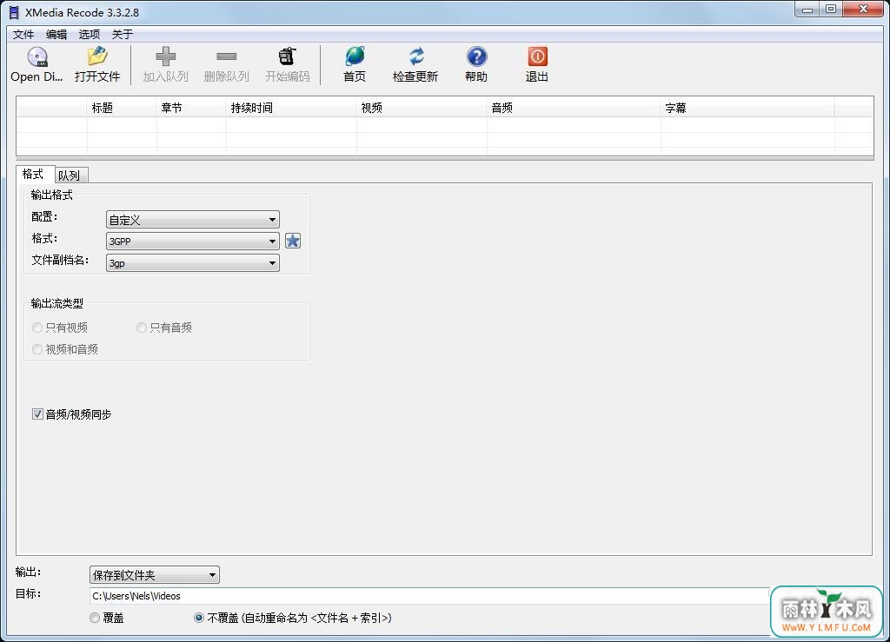Open the 首页 globe icon
This screenshot has height=642, width=890.
[355, 56]
